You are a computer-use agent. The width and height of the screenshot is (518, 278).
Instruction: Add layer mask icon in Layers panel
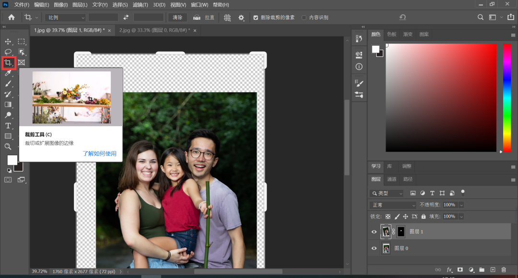point(460,270)
